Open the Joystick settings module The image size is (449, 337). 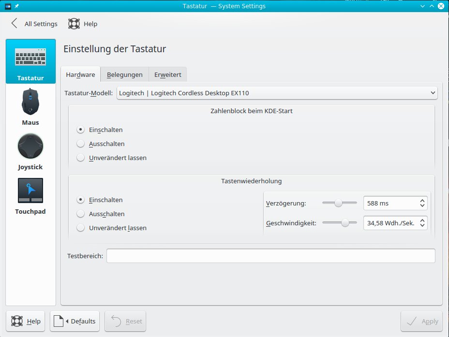30,152
